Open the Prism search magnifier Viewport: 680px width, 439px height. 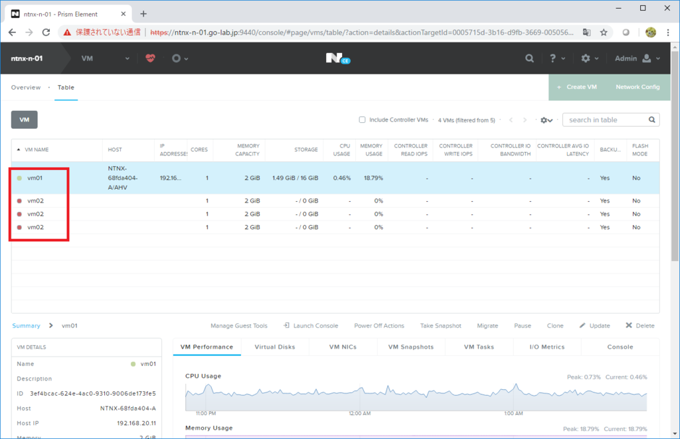coord(529,58)
